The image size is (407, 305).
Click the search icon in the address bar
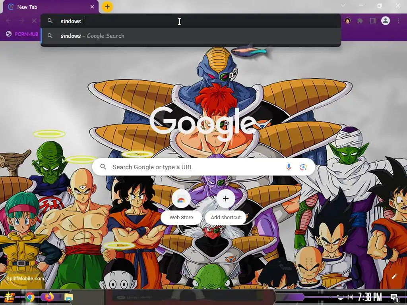point(50,21)
